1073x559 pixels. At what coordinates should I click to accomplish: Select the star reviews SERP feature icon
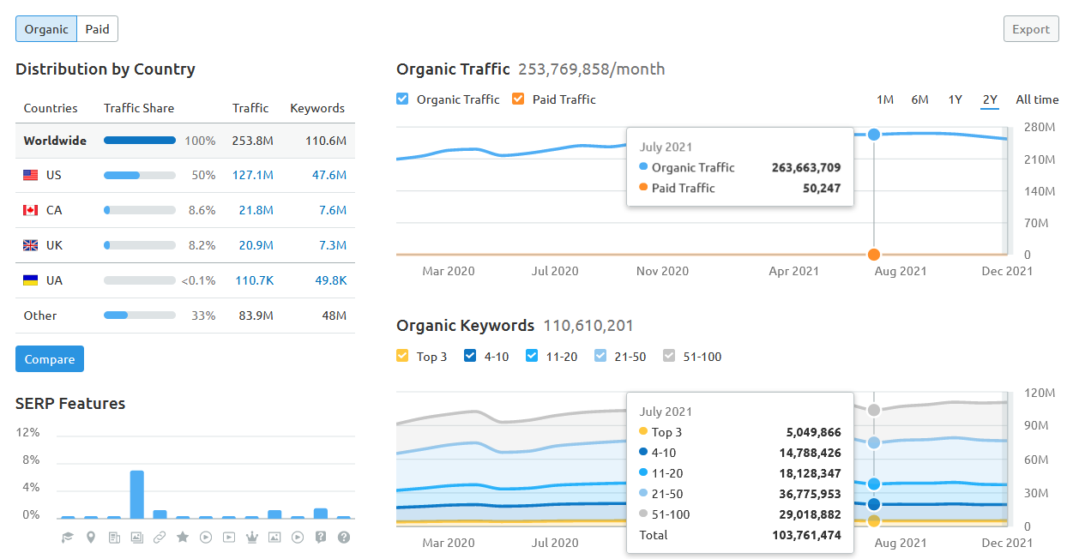[183, 538]
